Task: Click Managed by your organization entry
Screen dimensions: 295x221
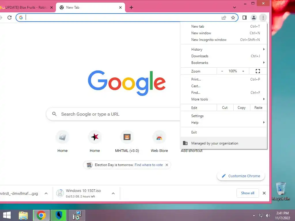Action: [224, 143]
